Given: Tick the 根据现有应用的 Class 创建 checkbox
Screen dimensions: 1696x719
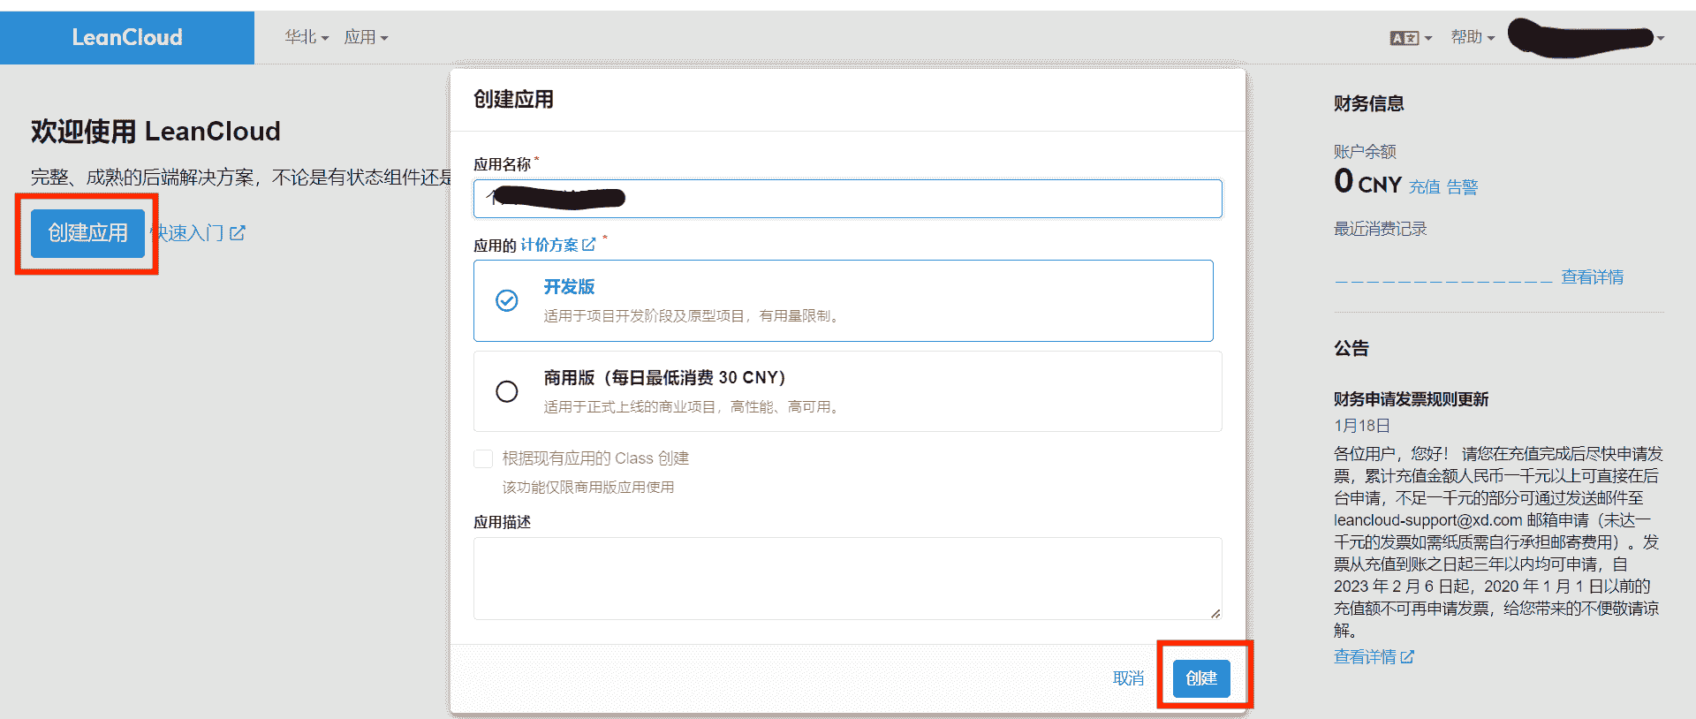Looking at the screenshot, I should coord(483,458).
